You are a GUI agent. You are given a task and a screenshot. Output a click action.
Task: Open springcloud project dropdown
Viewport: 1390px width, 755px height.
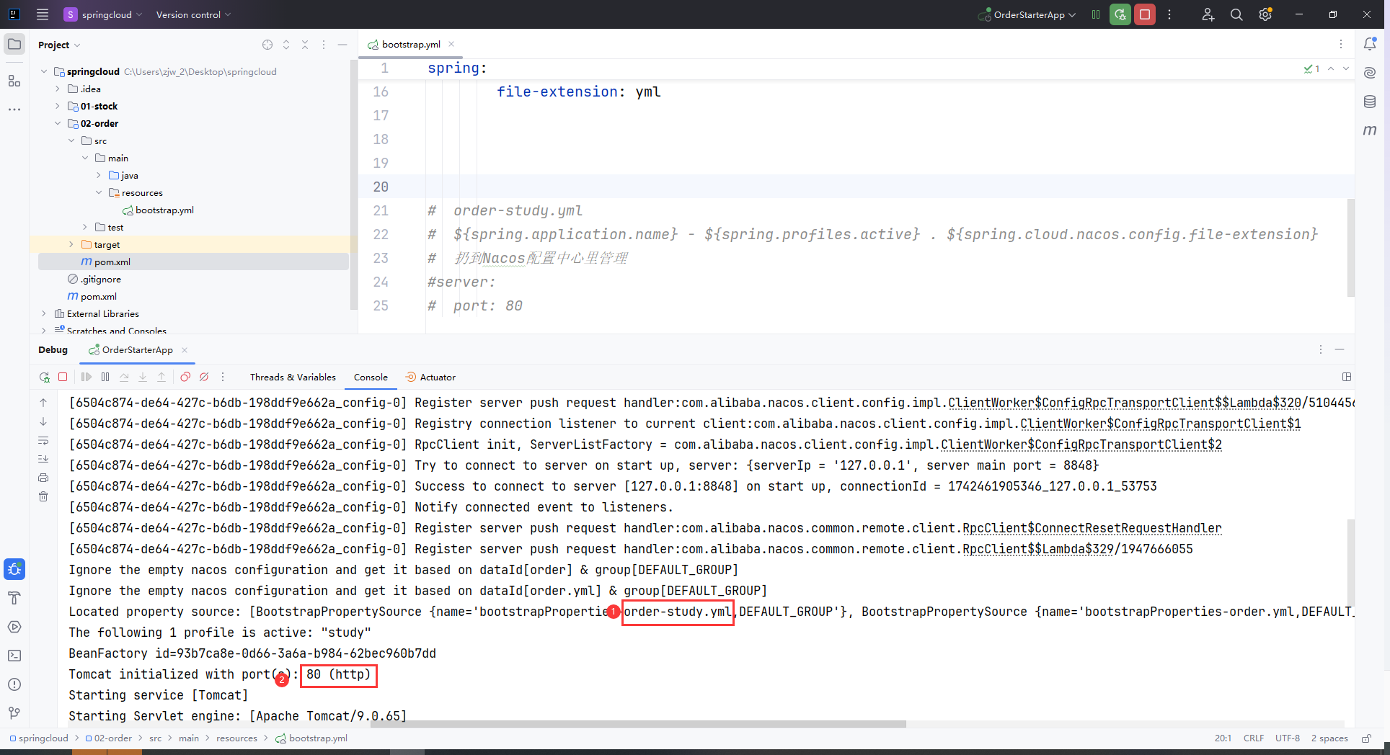pos(103,14)
